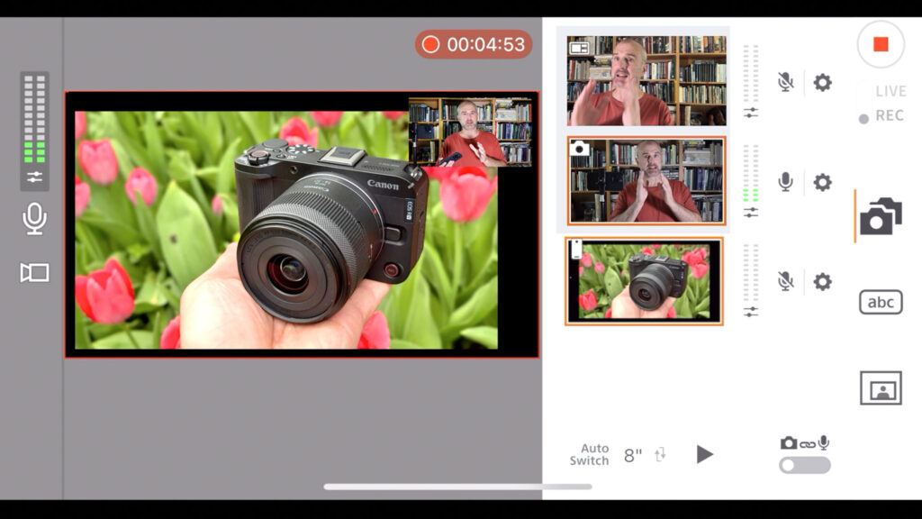Open the 8" switch interval selector
The image size is (922, 519).
[631, 455]
